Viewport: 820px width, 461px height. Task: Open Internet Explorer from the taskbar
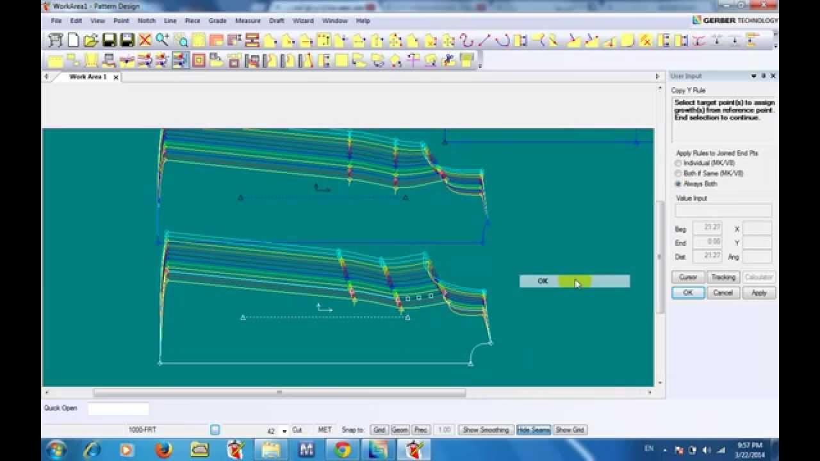[93, 449]
